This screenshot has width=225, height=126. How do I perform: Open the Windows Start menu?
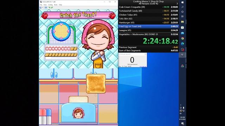click(182, 2)
